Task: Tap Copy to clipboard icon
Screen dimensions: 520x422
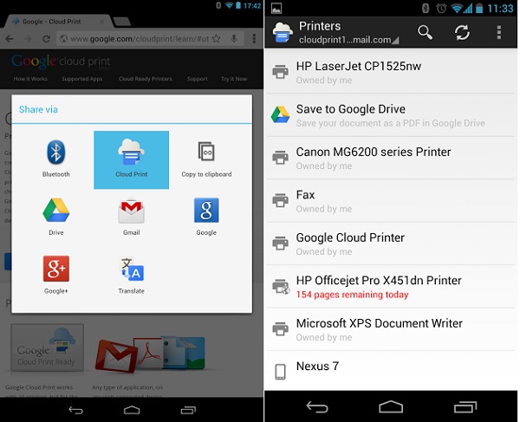Action: pos(206,157)
